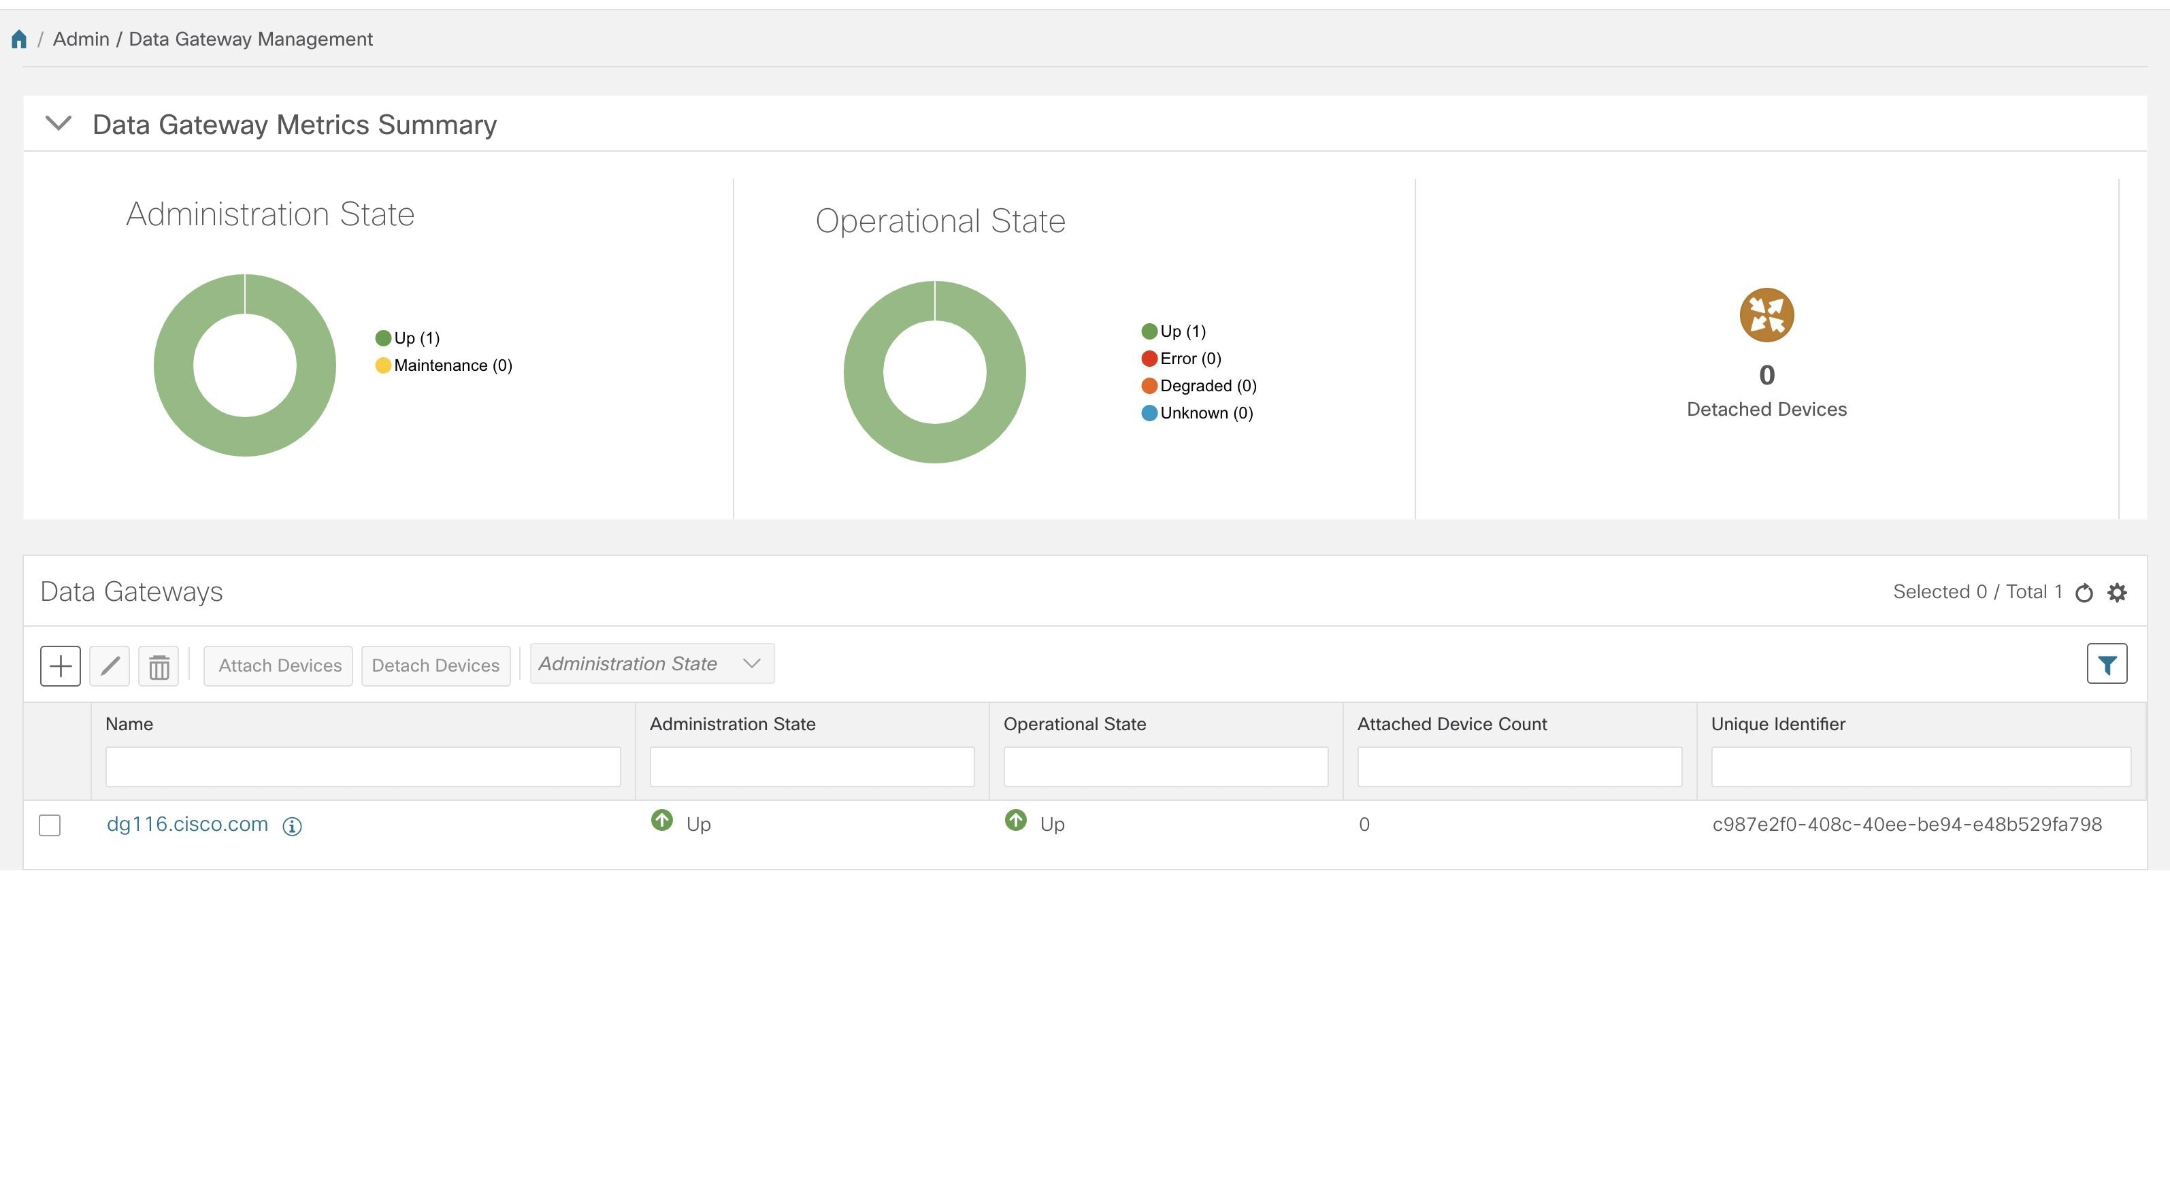The width and height of the screenshot is (2170, 1201).
Task: Expand the Administration State selector chevron
Action: tap(753, 663)
